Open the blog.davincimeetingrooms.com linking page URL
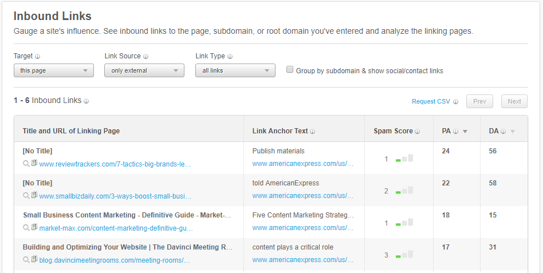The image size is (543, 273). (x=115, y=260)
